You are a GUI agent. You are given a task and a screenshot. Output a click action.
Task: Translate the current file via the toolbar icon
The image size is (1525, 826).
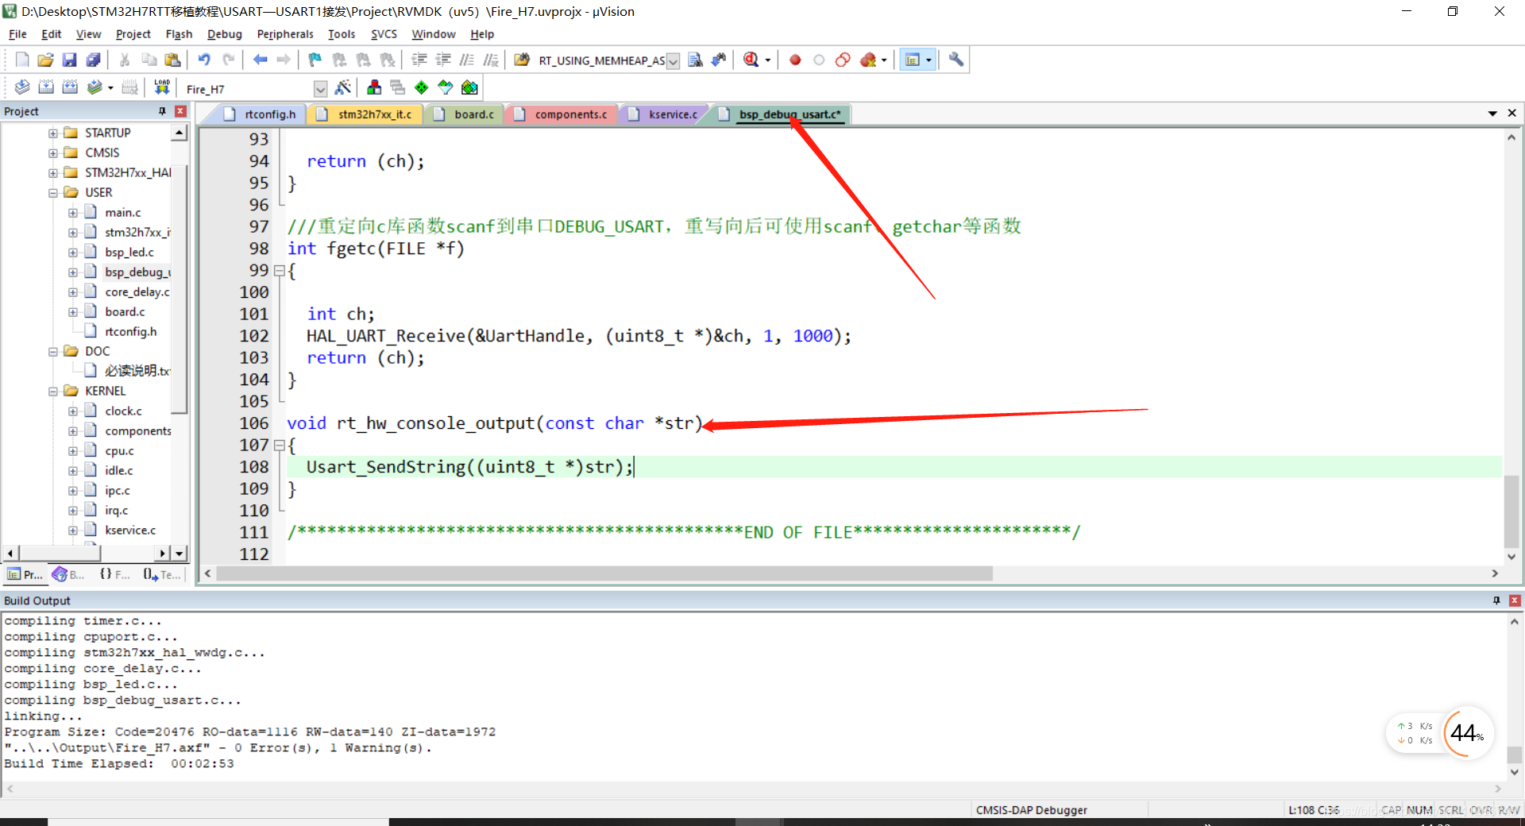(x=22, y=87)
